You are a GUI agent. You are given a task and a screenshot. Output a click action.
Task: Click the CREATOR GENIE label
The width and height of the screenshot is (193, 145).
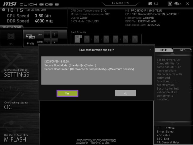(x=12, y=27)
